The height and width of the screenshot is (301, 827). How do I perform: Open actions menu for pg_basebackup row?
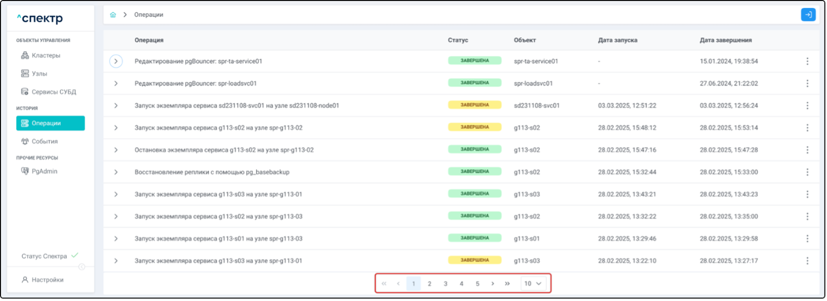tap(807, 172)
